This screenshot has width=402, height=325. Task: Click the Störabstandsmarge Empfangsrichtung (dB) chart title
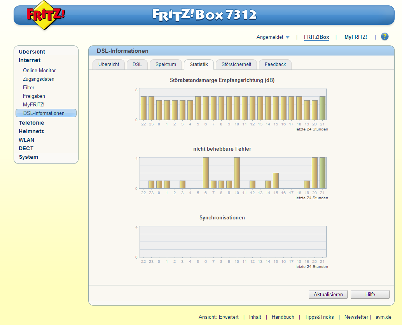tap(222, 80)
